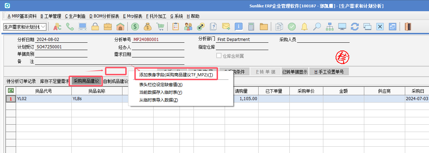Click the H 手工设置单号 button
The image size is (429, 153).
click(329, 72)
